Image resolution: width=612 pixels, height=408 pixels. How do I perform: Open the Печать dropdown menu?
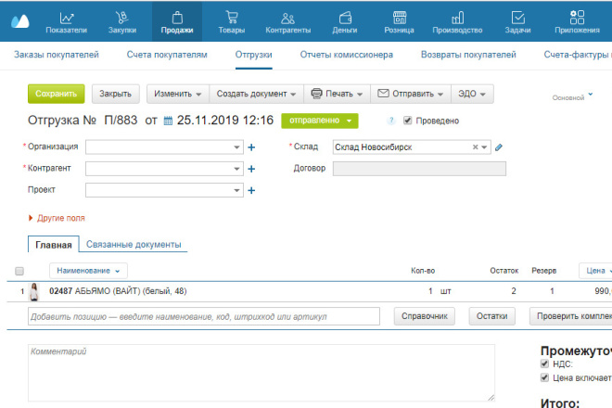[x=337, y=94]
